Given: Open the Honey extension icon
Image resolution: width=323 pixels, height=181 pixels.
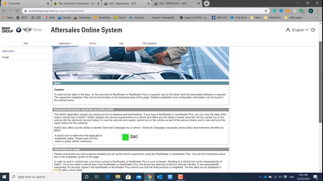Looking at the screenshot, I should (x=294, y=11).
